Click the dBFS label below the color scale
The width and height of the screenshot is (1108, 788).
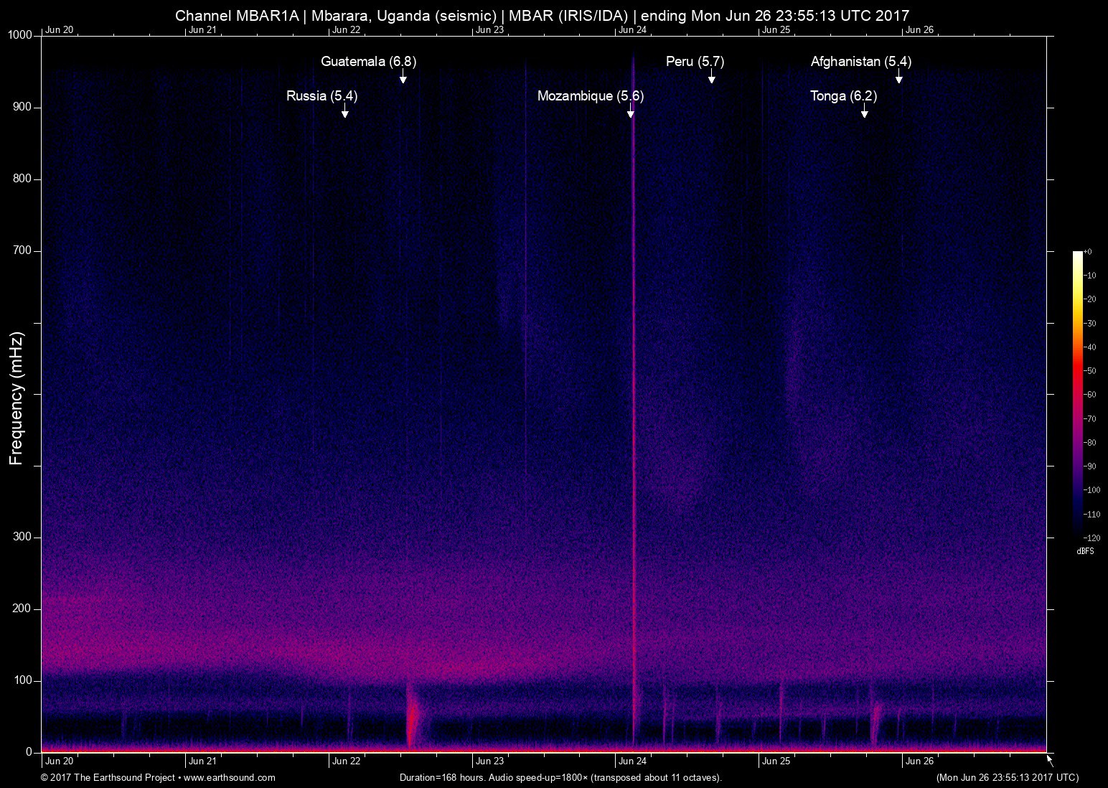coord(1085,551)
